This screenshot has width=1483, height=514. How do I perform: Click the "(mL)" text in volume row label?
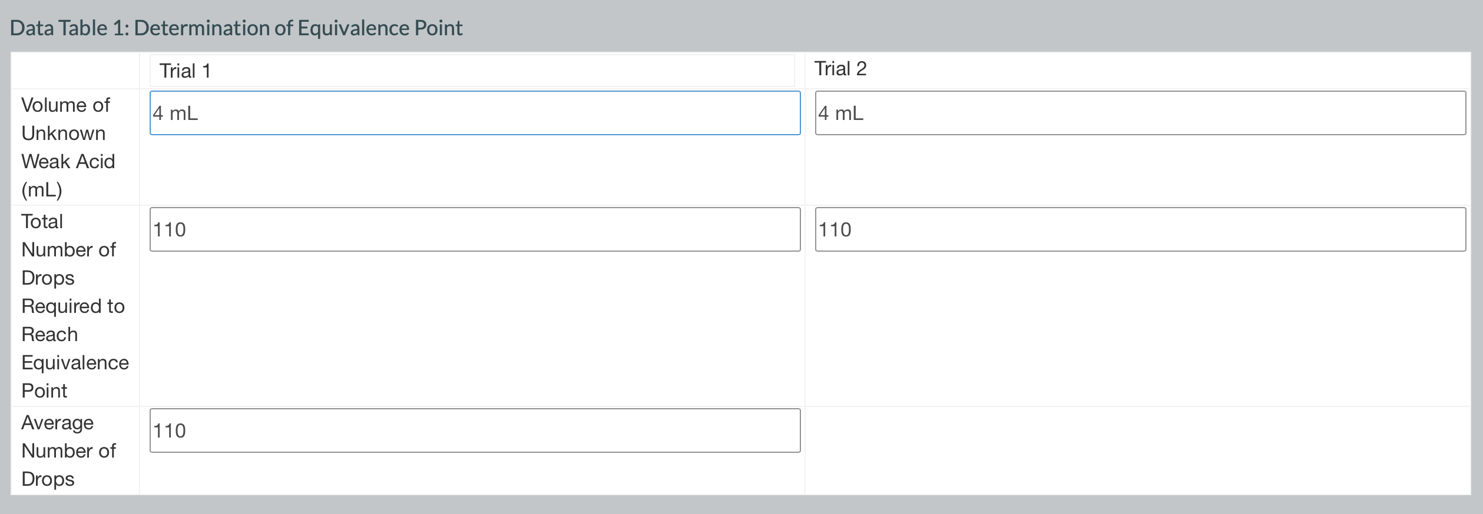coord(42,189)
